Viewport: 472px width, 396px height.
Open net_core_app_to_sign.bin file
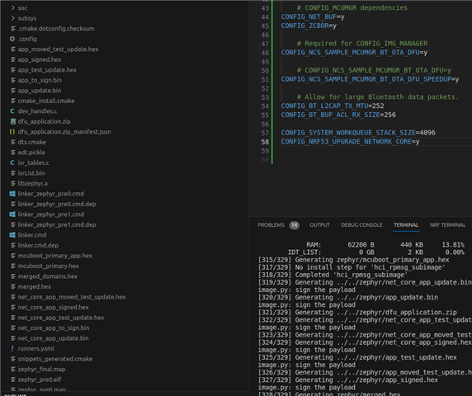pyautogui.click(x=54, y=328)
